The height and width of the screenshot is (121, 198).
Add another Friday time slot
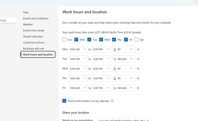[138, 88]
